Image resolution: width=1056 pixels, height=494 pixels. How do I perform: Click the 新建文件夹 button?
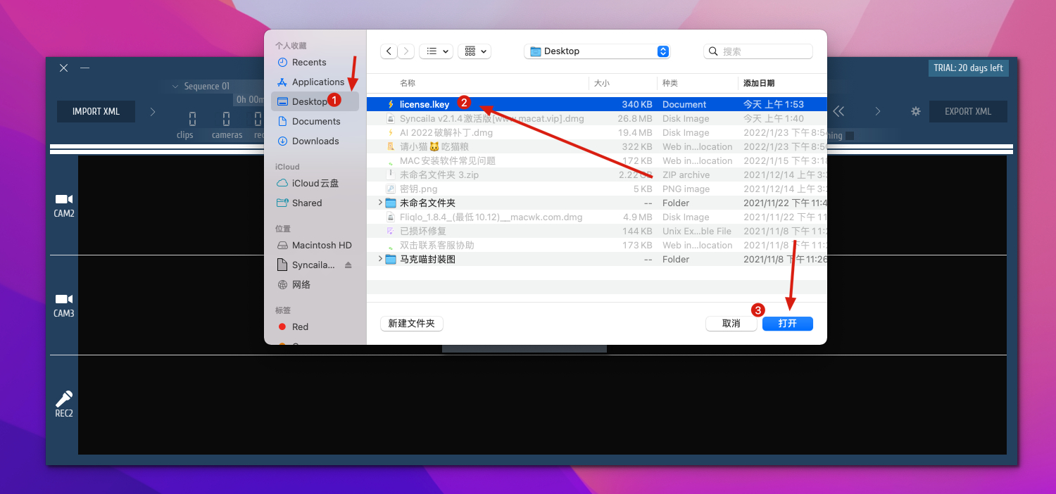pos(412,324)
